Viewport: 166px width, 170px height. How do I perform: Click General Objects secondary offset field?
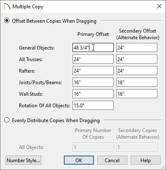tap(137, 47)
